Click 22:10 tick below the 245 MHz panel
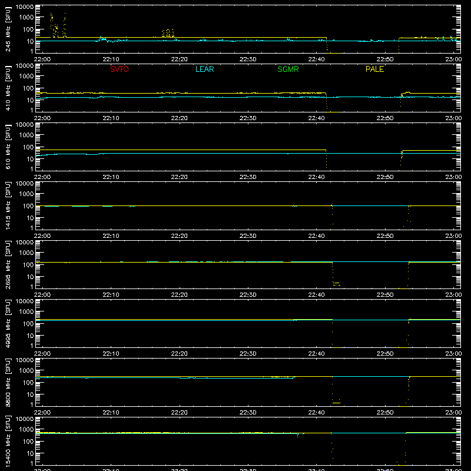This screenshot has height=471, width=471. click(x=111, y=59)
